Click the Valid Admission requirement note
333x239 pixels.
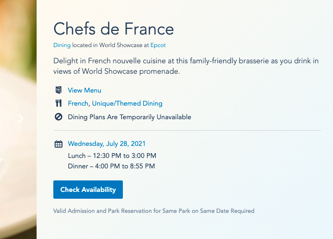(x=154, y=211)
